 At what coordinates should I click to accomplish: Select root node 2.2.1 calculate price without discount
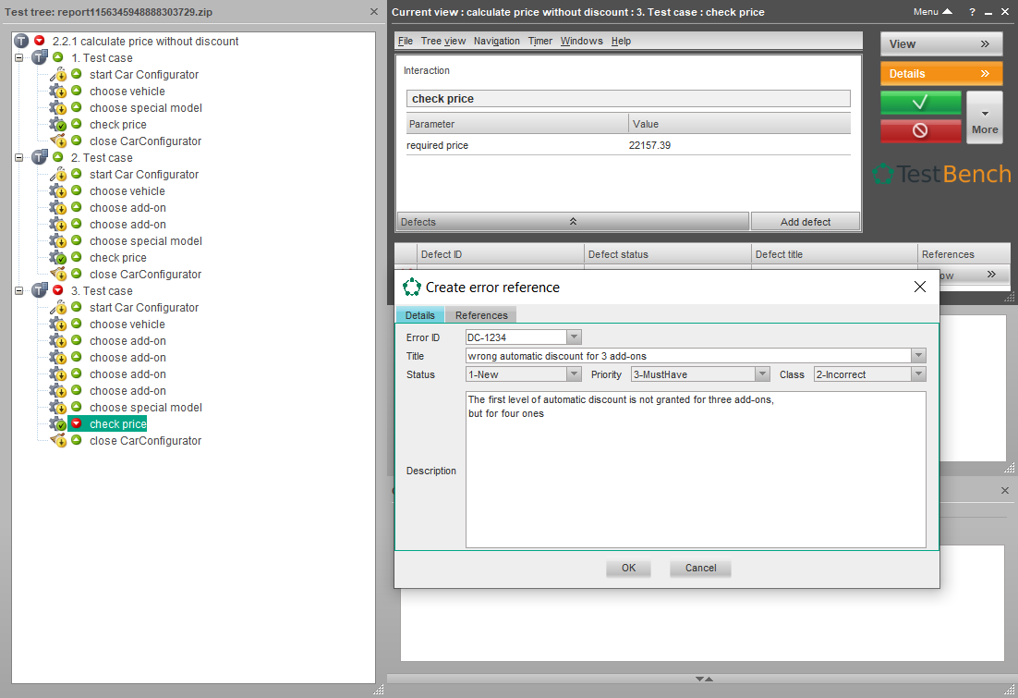coord(145,41)
